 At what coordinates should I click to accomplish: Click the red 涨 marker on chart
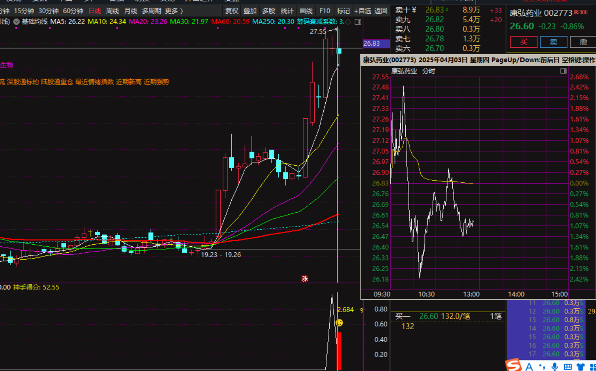(304, 279)
